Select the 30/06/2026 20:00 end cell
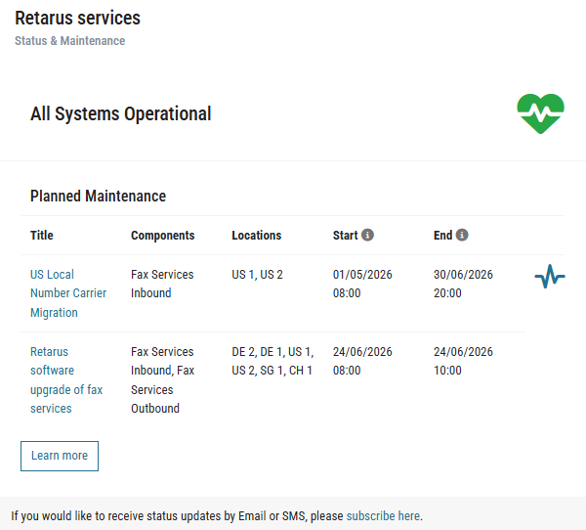586x530 pixels. coord(463,284)
